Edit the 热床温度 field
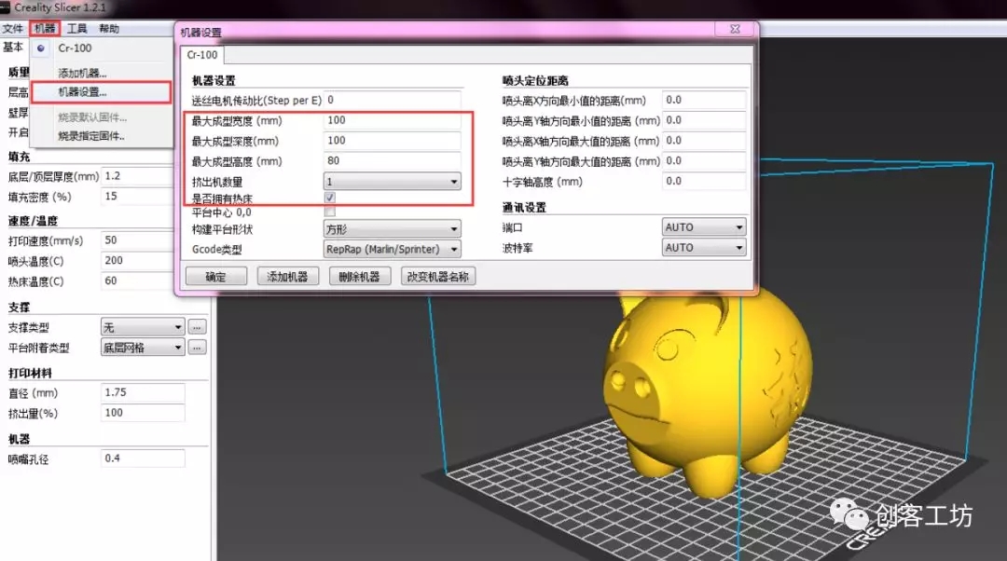Image resolution: width=1007 pixels, height=561 pixels. (x=137, y=281)
